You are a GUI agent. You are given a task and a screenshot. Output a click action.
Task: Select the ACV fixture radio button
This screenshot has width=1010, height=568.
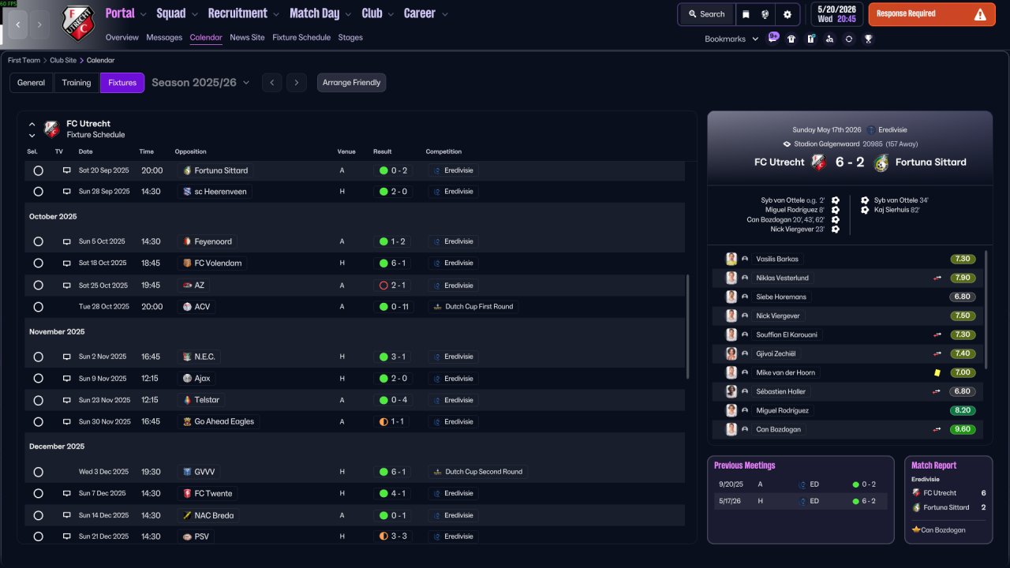click(x=38, y=307)
